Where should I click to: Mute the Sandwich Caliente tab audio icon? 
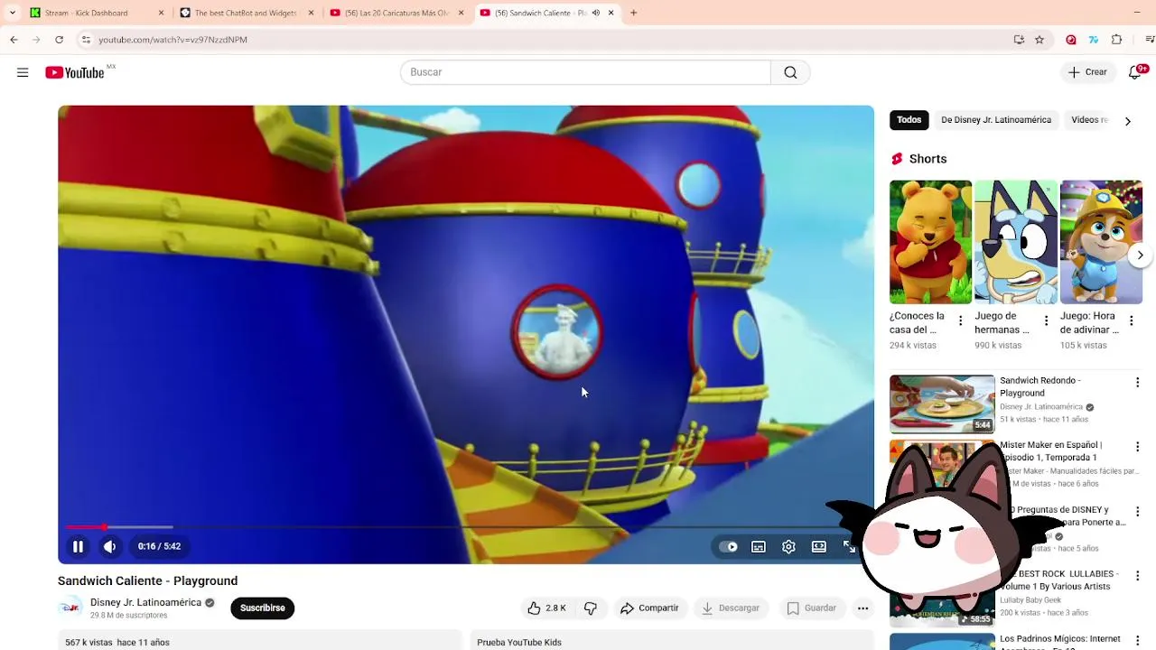point(595,13)
